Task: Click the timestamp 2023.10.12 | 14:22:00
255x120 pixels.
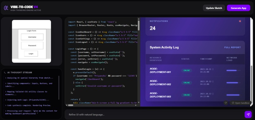Action: pyautogui.click(x=207, y=83)
